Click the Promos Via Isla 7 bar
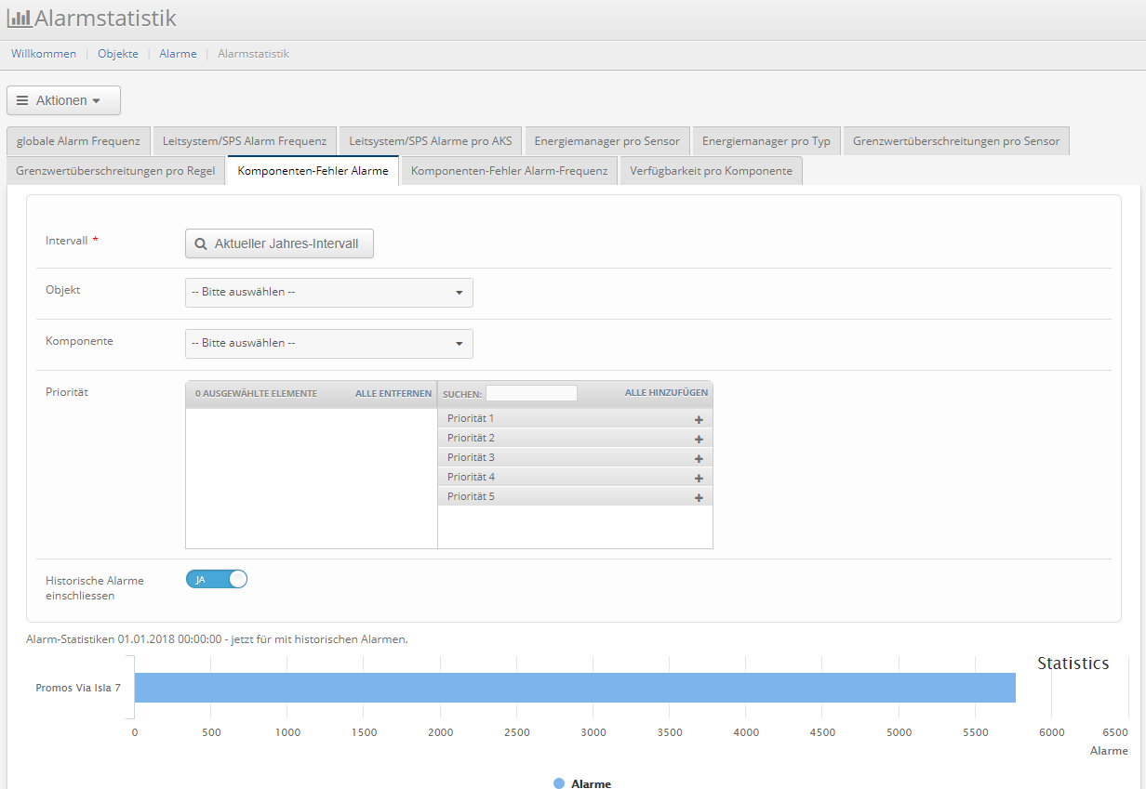 pos(574,688)
